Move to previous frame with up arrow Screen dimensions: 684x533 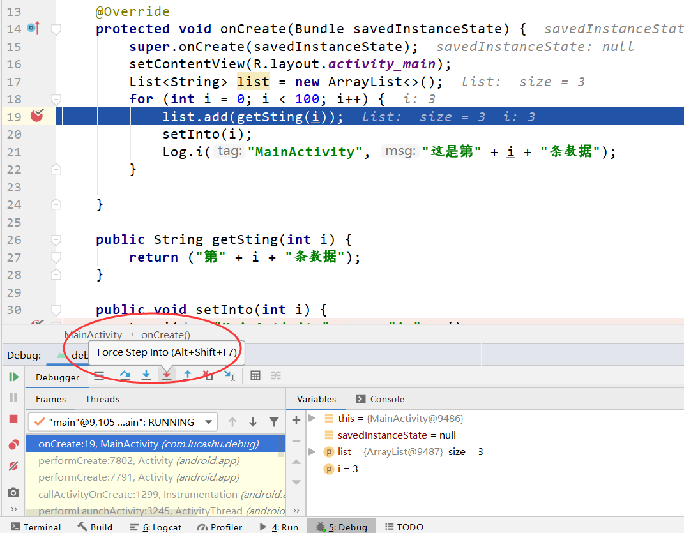point(232,422)
